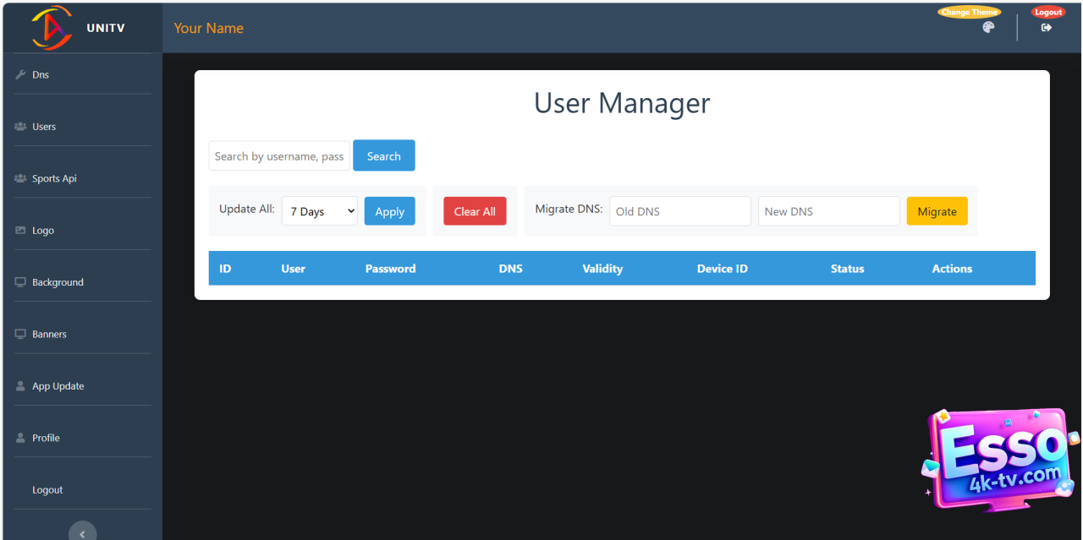
Task: Click the Background monitor icon
Action: [20, 282]
